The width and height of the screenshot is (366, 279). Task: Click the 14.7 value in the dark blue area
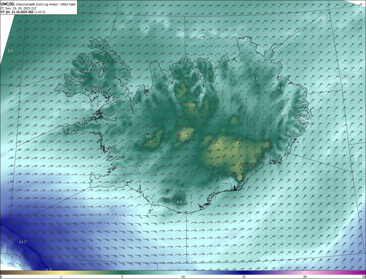pyautogui.click(x=23, y=242)
